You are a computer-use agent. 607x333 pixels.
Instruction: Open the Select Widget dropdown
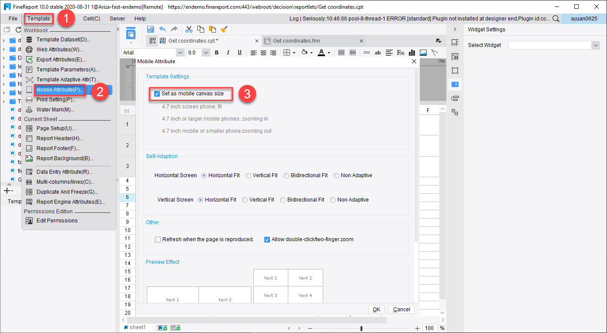pyautogui.click(x=596, y=45)
